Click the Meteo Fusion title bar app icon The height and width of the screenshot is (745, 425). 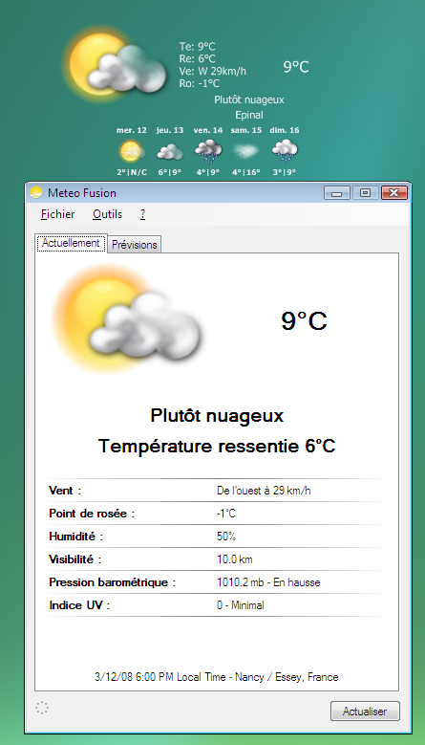pyautogui.click(x=36, y=193)
